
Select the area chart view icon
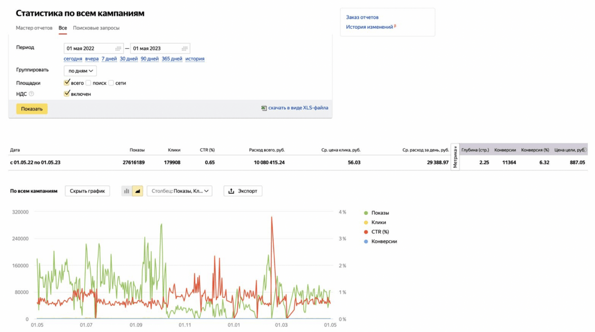(x=138, y=191)
